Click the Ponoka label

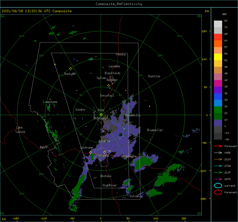[121, 54]
